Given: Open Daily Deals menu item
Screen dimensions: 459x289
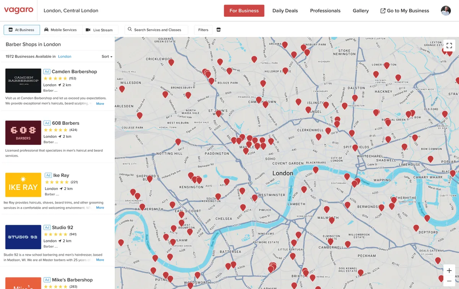Looking at the screenshot, I should (x=285, y=11).
